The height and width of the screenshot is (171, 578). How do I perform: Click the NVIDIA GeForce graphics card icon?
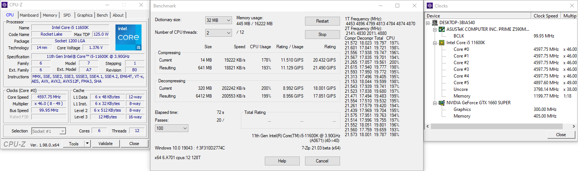pyautogui.click(x=442, y=103)
